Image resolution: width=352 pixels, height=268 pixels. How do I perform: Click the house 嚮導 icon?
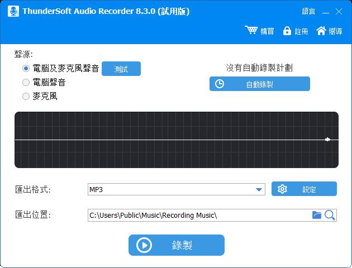pos(321,31)
